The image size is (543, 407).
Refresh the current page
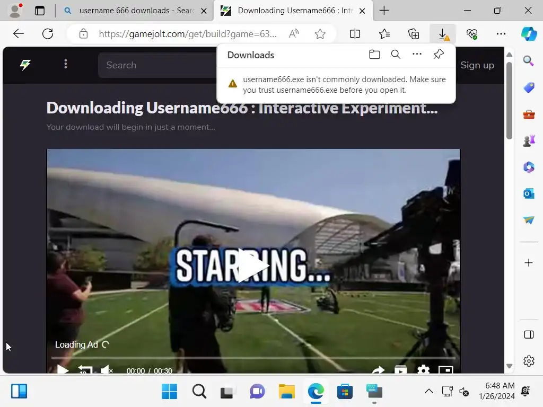(48, 34)
